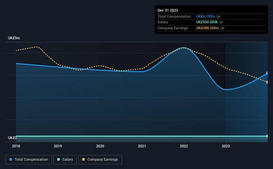Toggle the Total Compensation legend button
The width and height of the screenshot is (273, 169).
coord(29,160)
